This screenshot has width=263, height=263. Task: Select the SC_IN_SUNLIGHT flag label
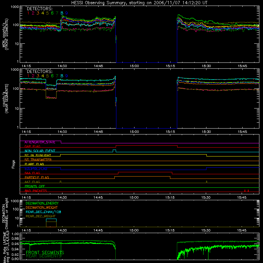pos(38,155)
